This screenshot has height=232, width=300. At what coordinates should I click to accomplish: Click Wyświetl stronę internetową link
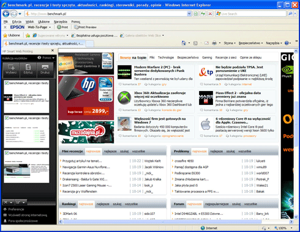pos(28,215)
